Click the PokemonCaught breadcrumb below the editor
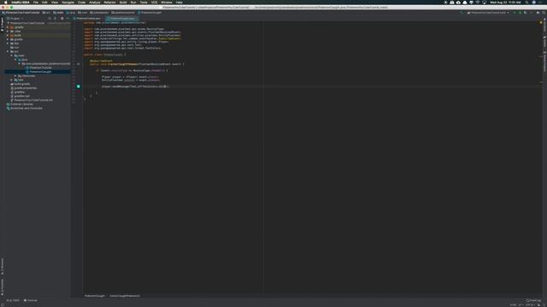The height and width of the screenshot is (307, 547). pos(95,296)
